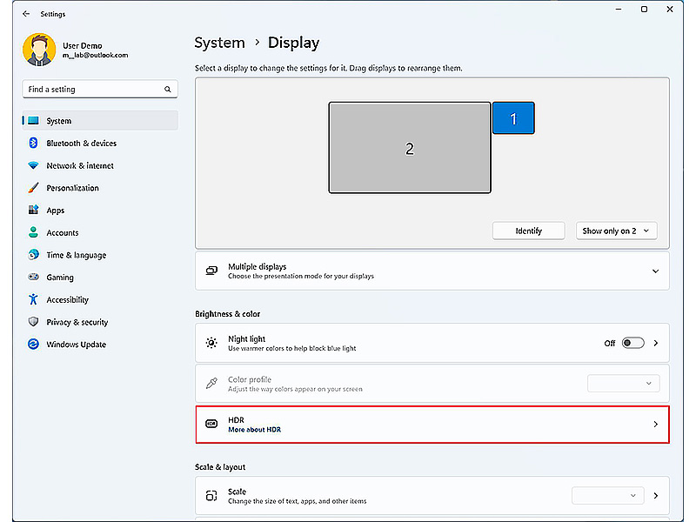Open the Scale percentage dropdown
This screenshot has width=696, height=522.
607,495
